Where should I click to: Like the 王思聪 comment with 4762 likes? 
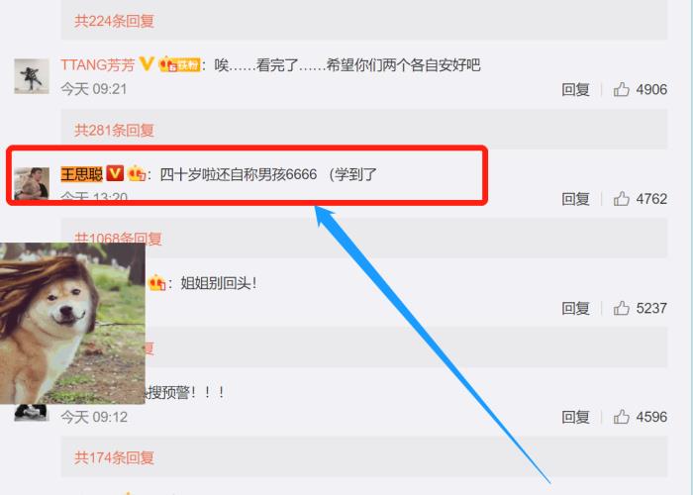point(621,198)
